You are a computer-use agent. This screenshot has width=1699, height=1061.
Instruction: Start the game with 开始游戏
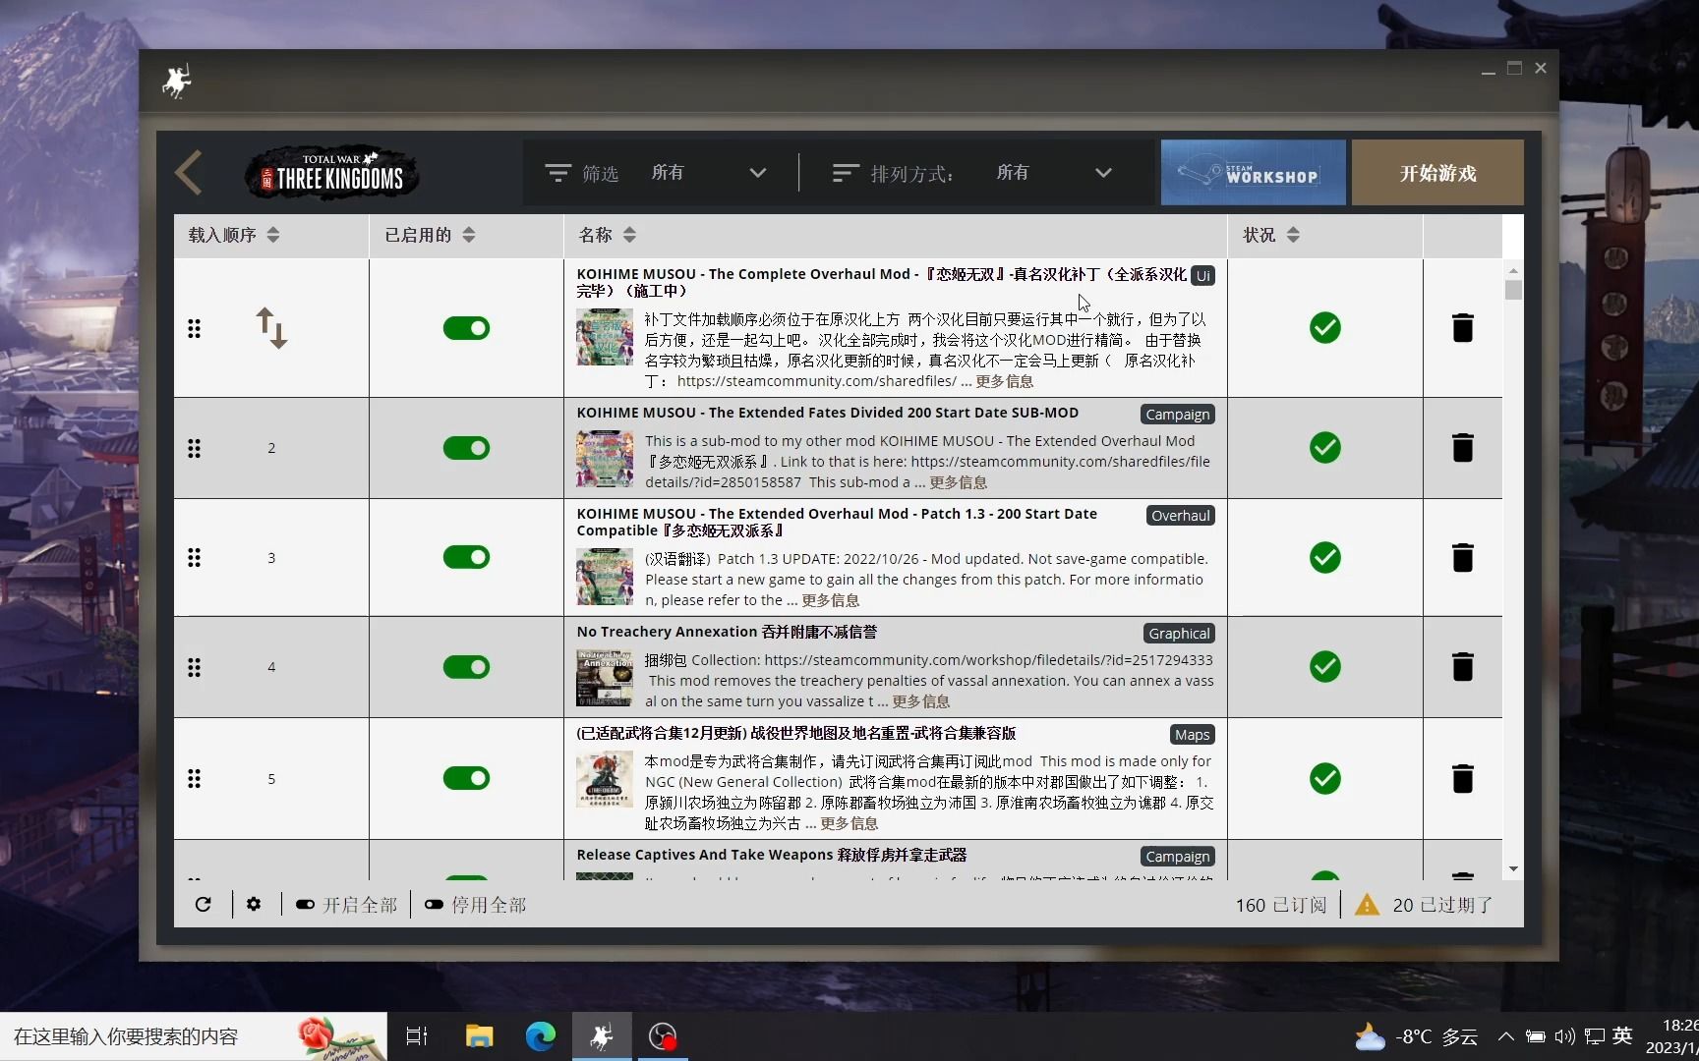(1437, 173)
